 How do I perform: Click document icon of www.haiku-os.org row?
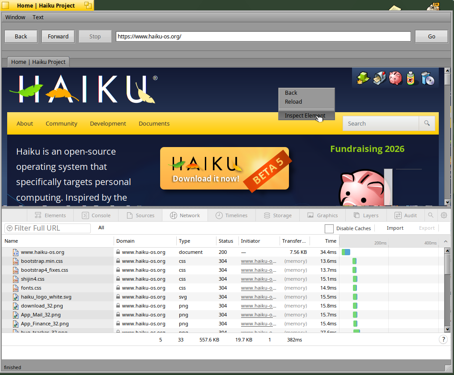(16, 253)
